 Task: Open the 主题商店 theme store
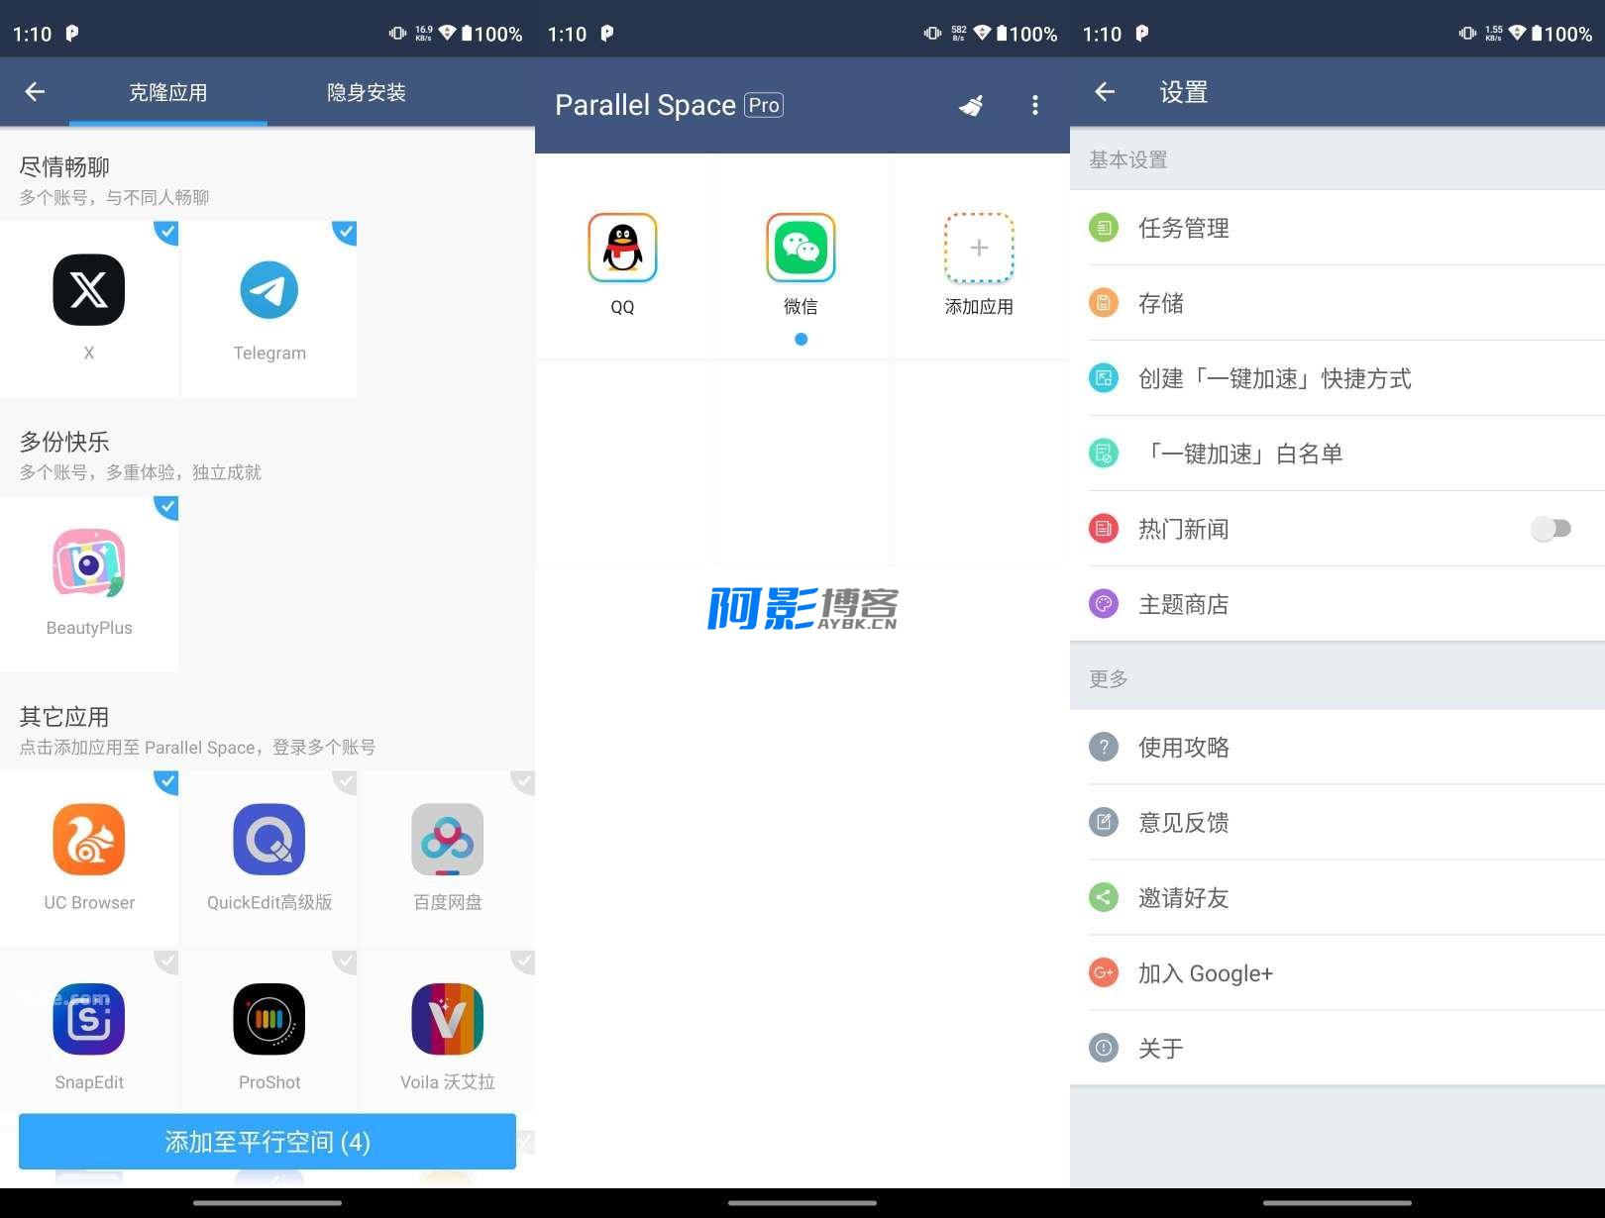point(1184,604)
